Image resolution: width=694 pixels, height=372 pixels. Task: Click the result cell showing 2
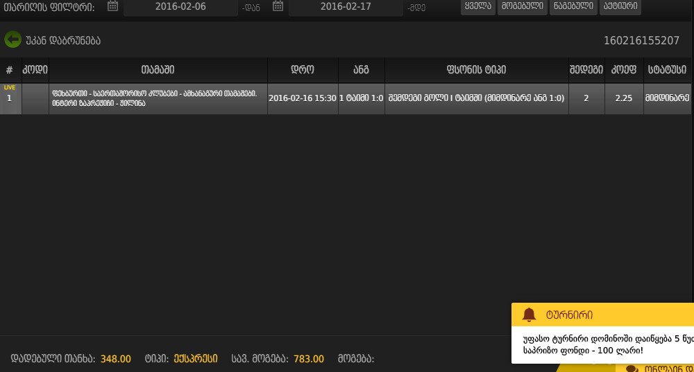(586, 98)
